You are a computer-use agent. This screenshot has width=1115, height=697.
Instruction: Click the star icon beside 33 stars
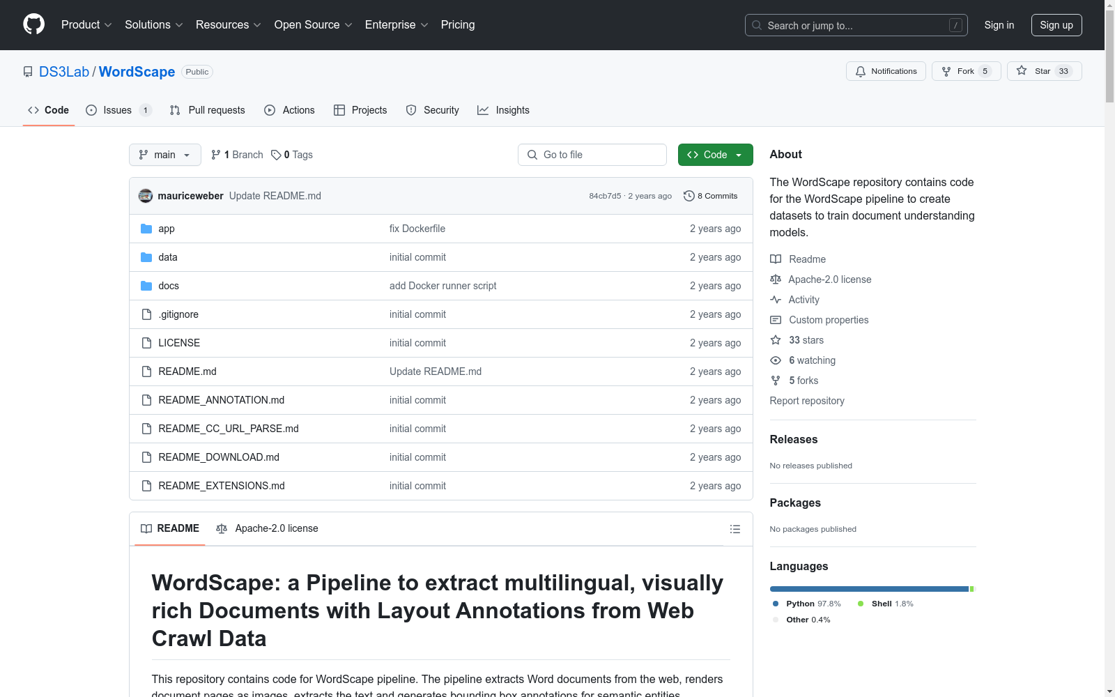coord(776,340)
